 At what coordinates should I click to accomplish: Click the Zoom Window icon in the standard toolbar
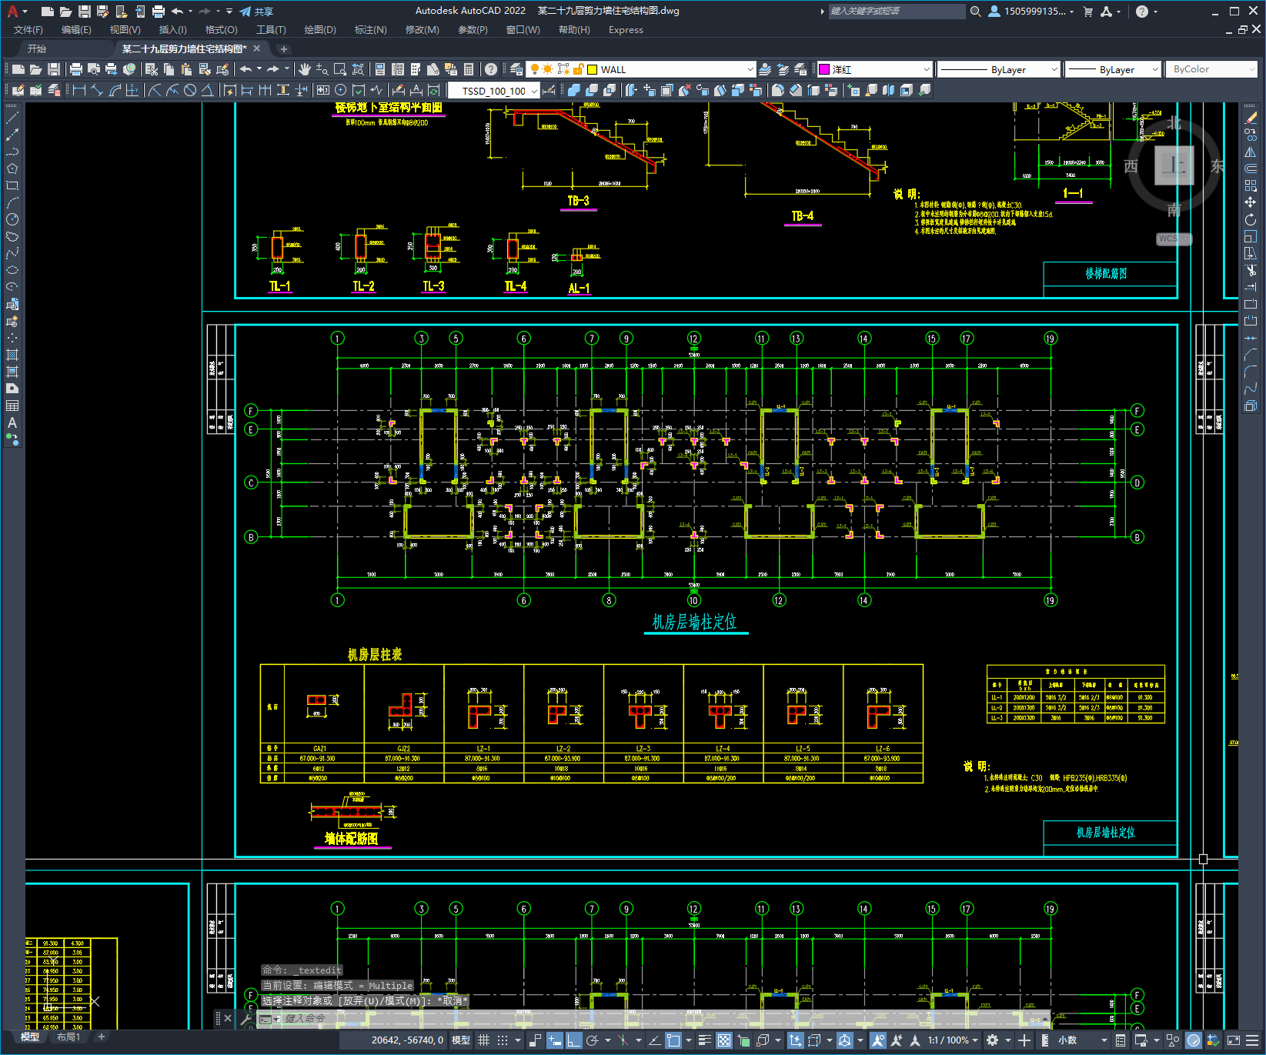pyautogui.click(x=340, y=69)
